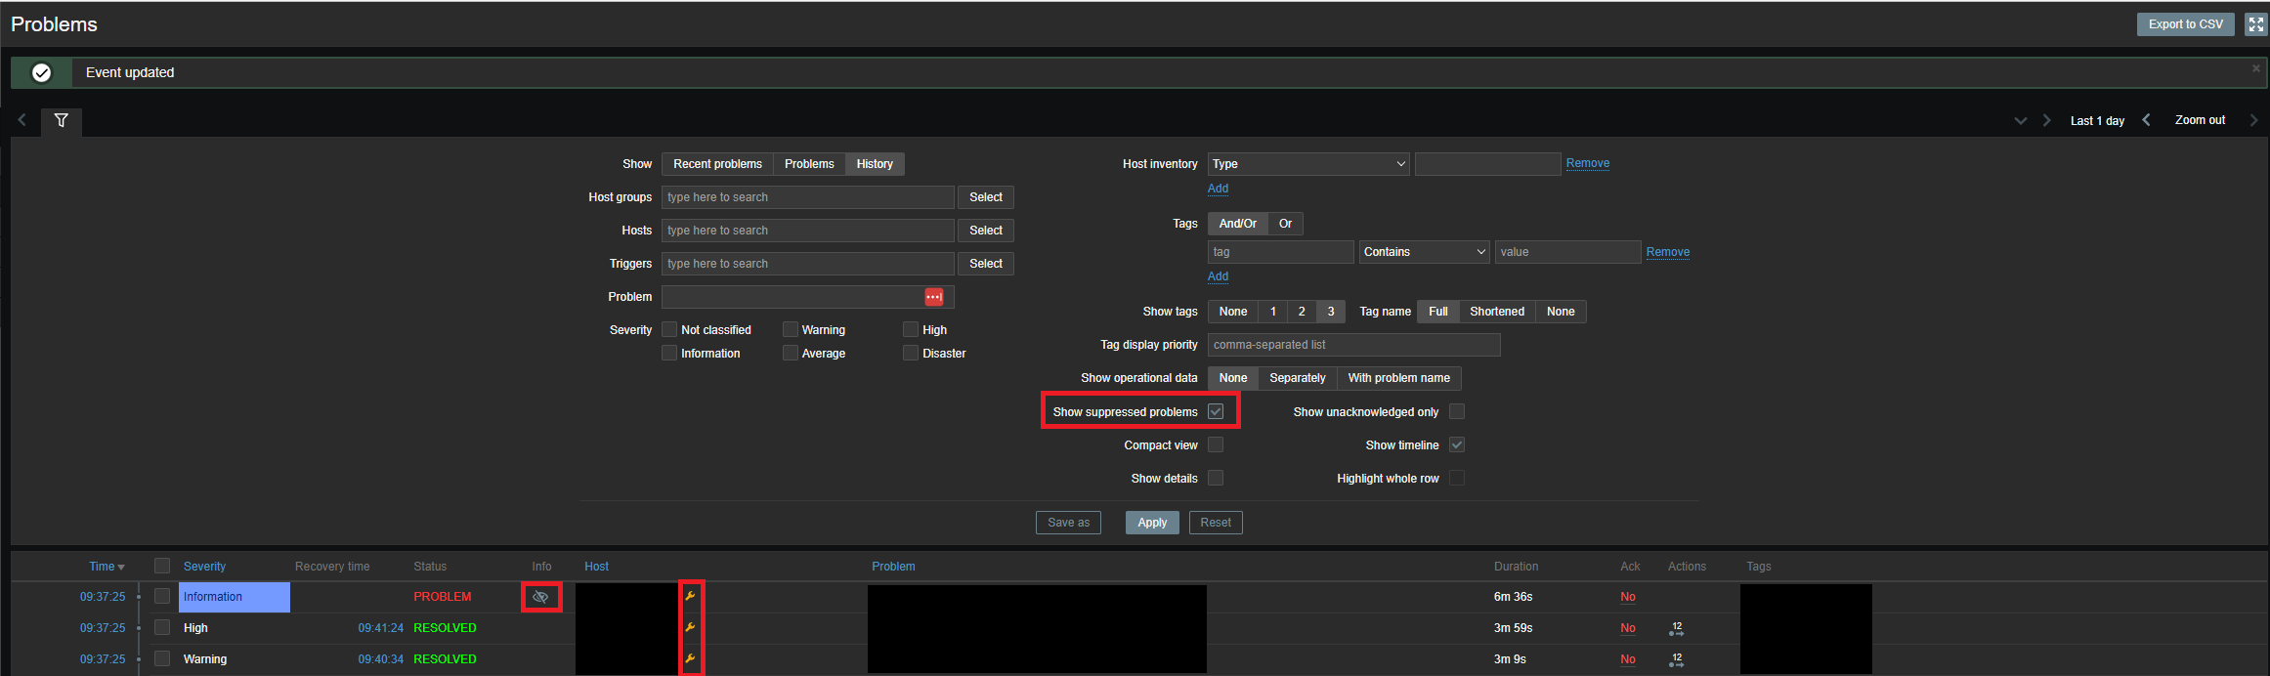
Task: Click suppressed eye icon in Information row
Action: point(540,596)
